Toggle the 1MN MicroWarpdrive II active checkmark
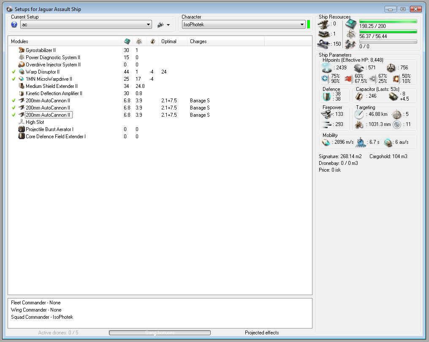Viewport: 429px width, 342px height. tap(14, 79)
